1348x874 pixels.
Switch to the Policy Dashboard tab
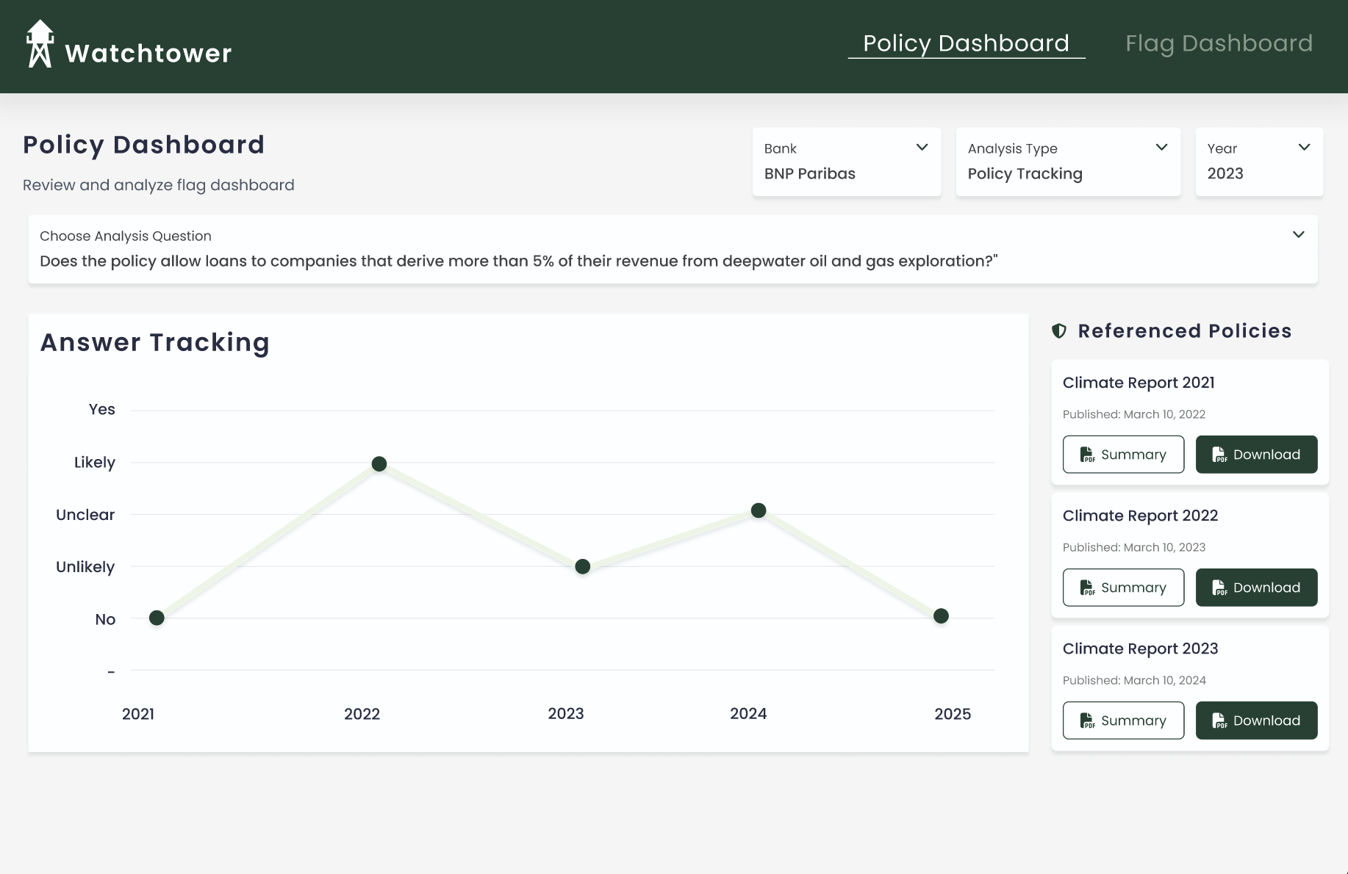[x=966, y=43]
